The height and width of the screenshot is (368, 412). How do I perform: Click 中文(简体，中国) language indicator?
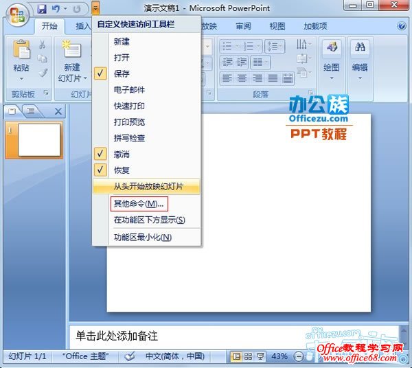tap(175, 356)
